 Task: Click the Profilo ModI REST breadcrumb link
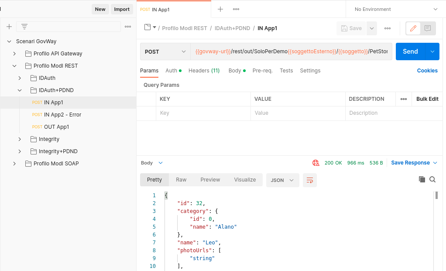pos(185,28)
